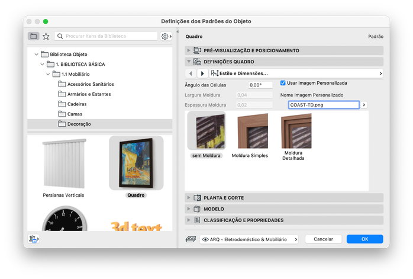The height and width of the screenshot is (279, 413).
Task: Click the layer stack icon near bottom
Action: 191,239
